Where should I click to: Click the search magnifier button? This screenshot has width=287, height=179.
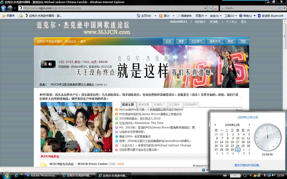280,8
